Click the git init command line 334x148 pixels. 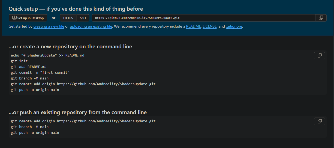[19, 61]
